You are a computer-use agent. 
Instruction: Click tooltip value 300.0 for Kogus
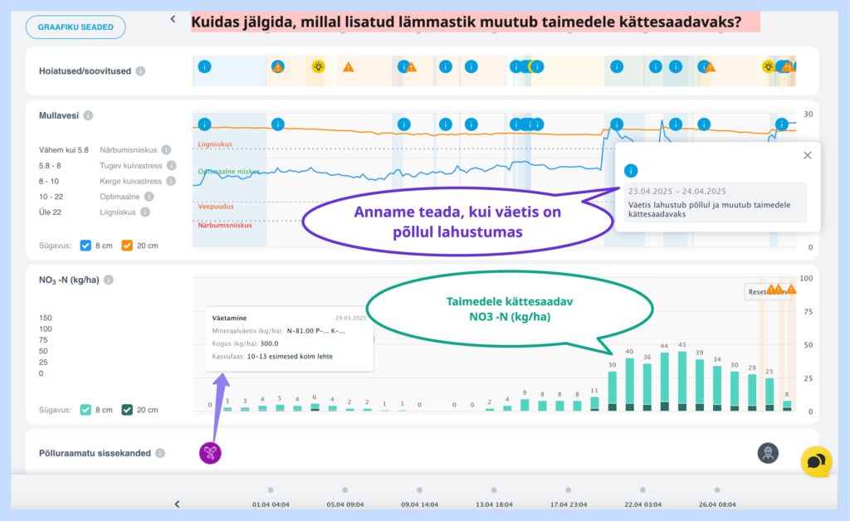[269, 343]
